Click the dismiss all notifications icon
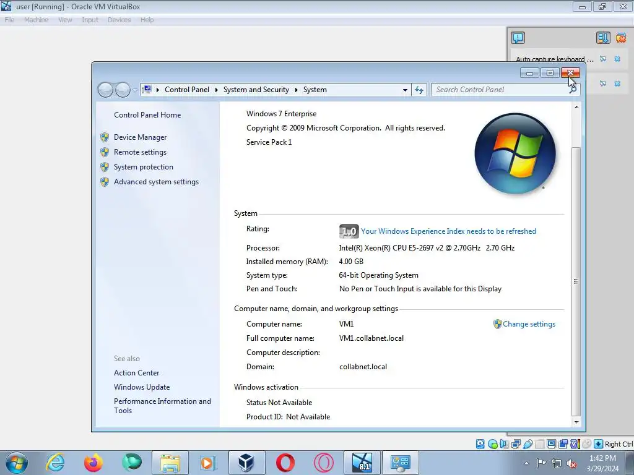 pyautogui.click(x=621, y=38)
